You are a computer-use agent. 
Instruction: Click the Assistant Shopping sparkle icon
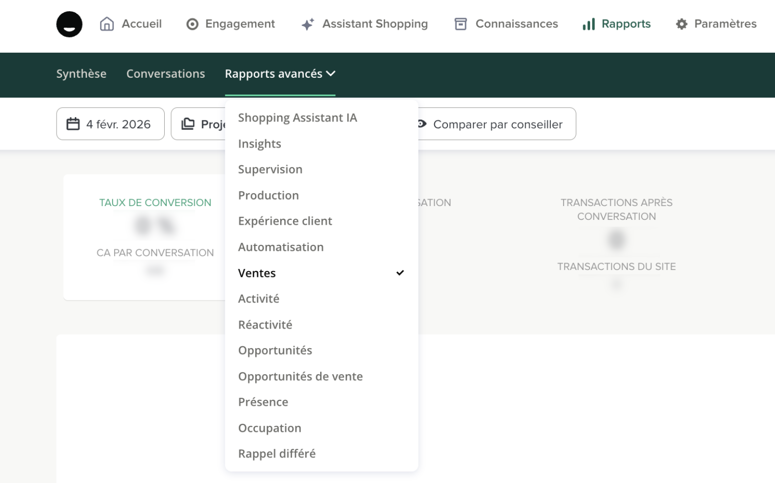coord(307,24)
